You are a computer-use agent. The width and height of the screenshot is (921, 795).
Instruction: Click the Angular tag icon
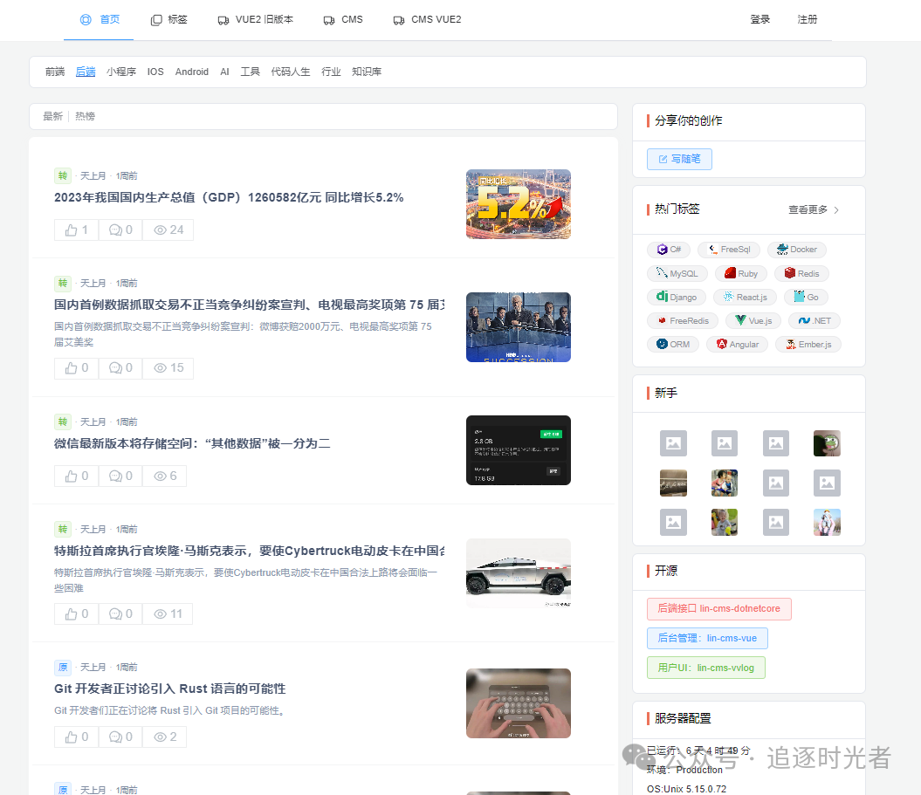(x=719, y=344)
